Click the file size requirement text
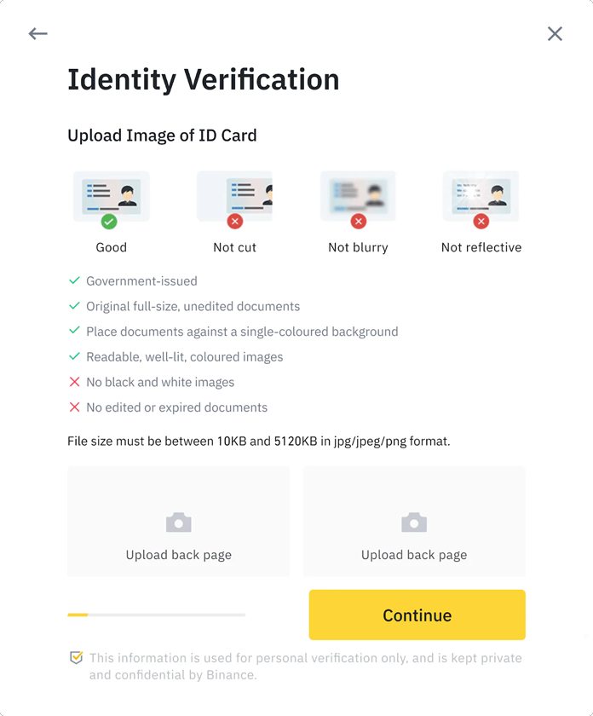Image resolution: width=593 pixels, height=716 pixels. click(x=258, y=442)
